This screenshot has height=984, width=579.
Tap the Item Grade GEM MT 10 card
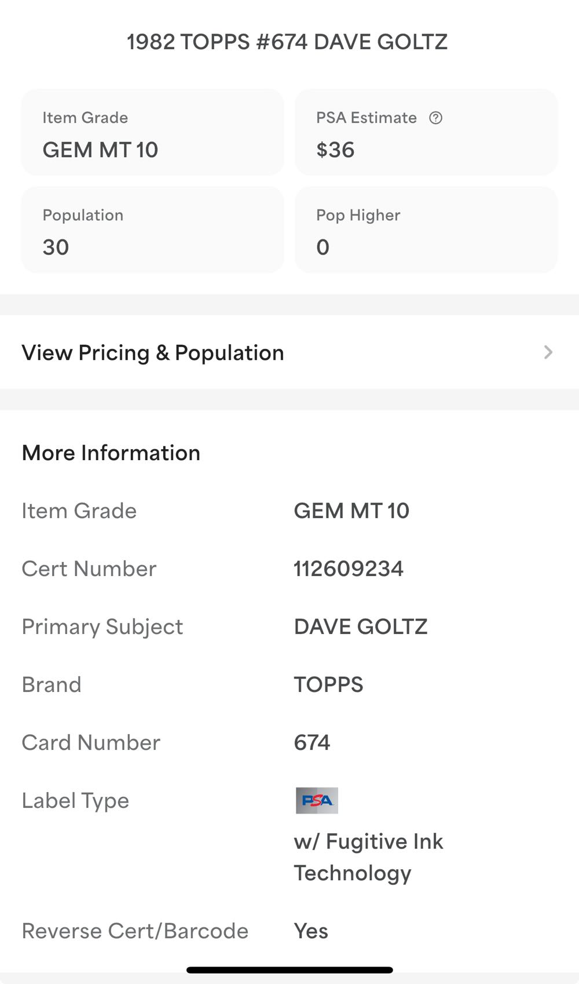point(152,133)
